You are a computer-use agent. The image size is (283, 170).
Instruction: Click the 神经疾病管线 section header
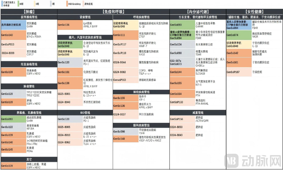141,92
